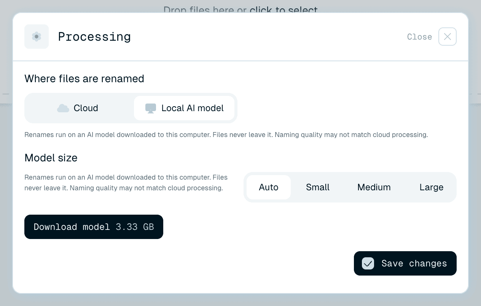Choose Small model size
Viewport: 481px width, 306px height.
click(318, 187)
